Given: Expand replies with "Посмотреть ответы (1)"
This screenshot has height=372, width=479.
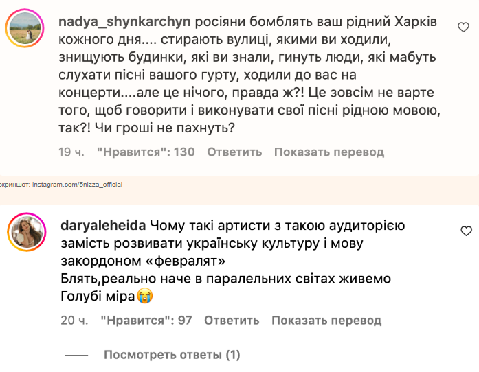Looking at the screenshot, I should [172, 355].
